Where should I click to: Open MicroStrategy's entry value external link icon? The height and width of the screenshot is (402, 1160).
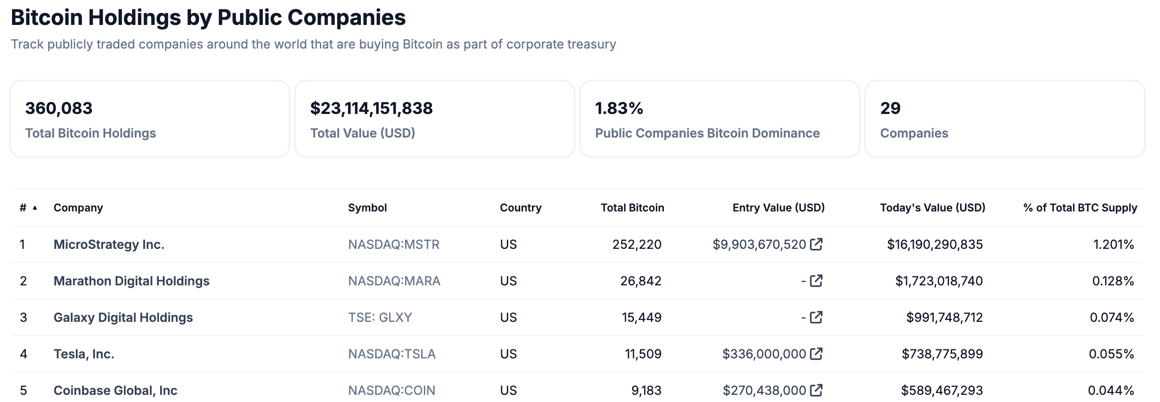817,244
